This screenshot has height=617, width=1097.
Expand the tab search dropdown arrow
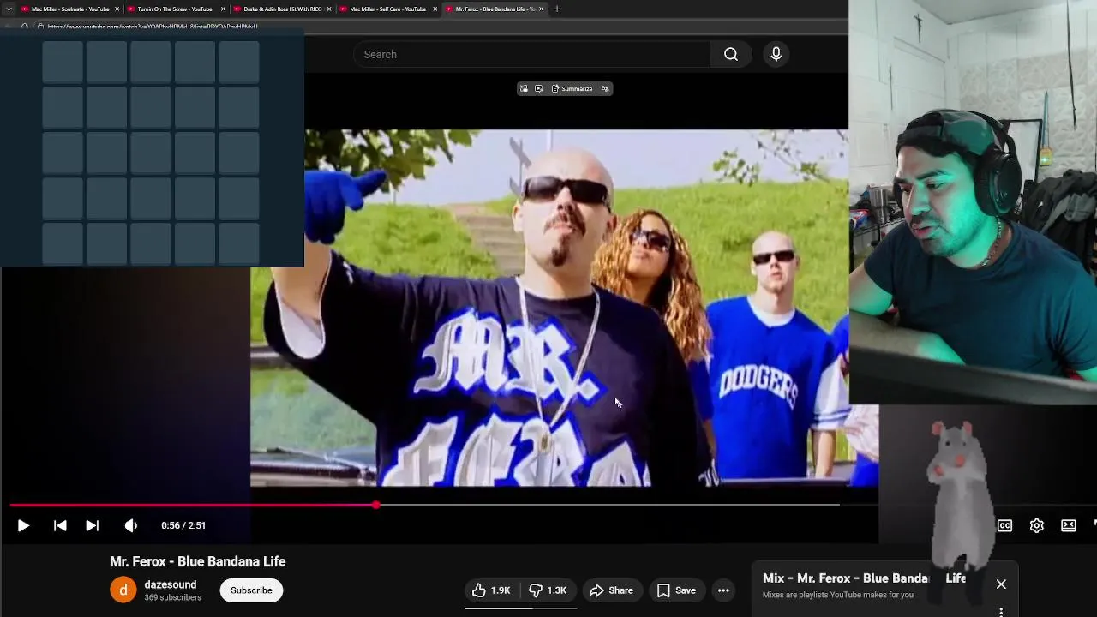point(8,9)
